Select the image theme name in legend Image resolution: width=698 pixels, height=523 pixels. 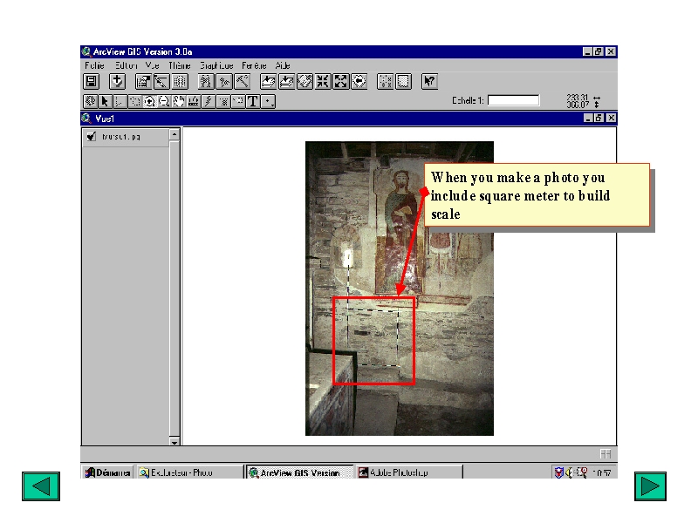point(121,137)
